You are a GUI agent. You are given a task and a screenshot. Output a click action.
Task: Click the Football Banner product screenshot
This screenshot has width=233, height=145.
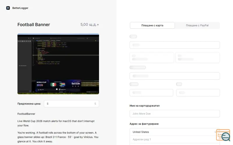(x=58, y=64)
